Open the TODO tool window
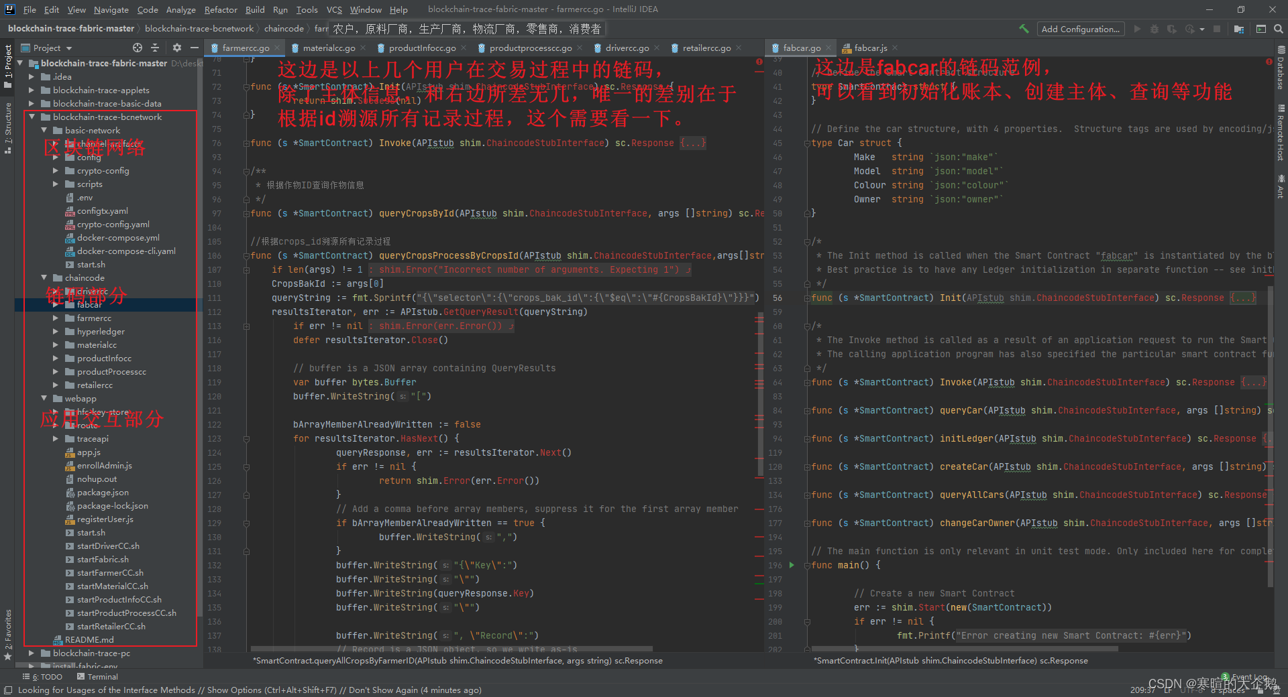This screenshot has height=697, width=1288. tap(43, 677)
